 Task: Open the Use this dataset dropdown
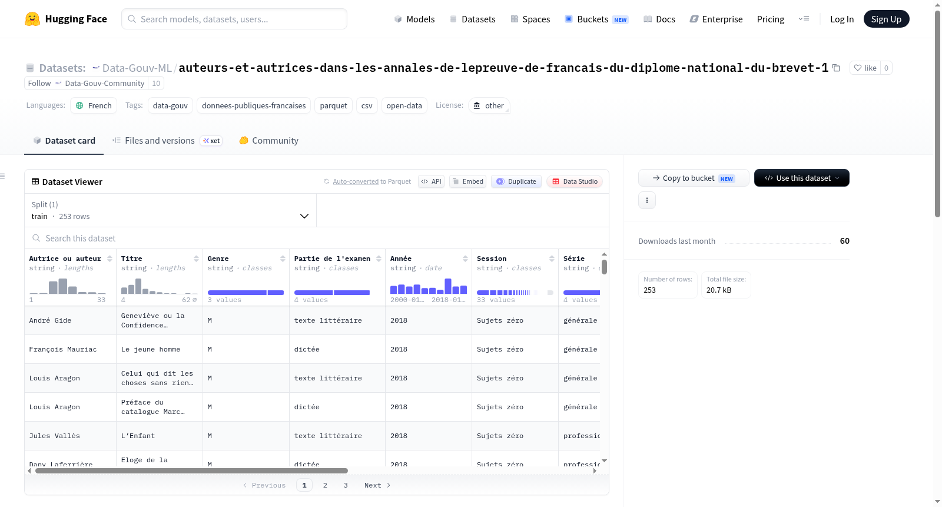pyautogui.click(x=801, y=178)
